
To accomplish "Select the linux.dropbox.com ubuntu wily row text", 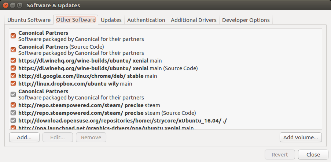I will [75, 84].
